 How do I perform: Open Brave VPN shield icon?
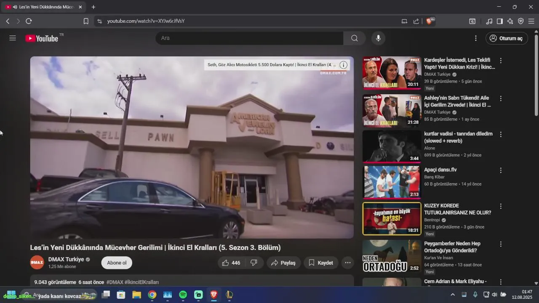tap(521, 21)
